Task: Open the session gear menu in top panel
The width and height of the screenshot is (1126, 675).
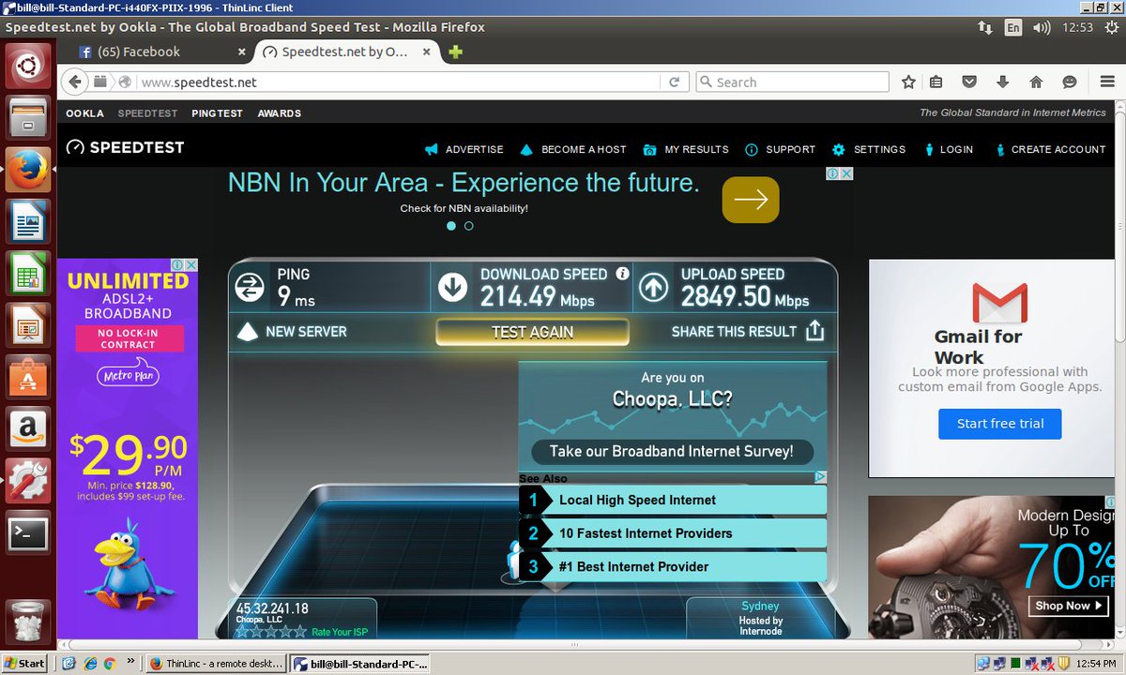Action: tap(1111, 27)
